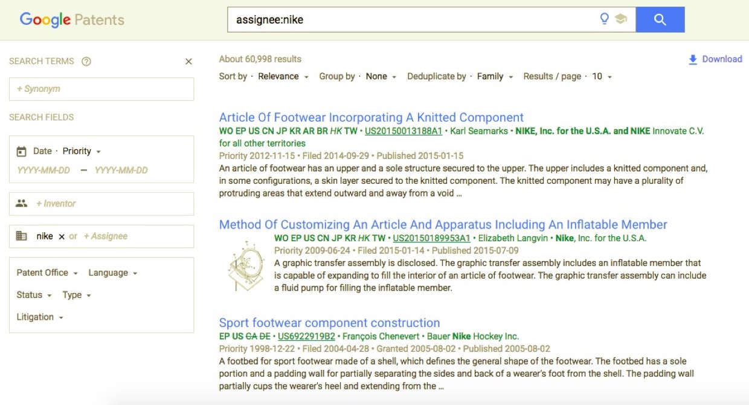The width and height of the screenshot is (749, 405).
Task: Open the Sort by Relevance dropdown
Action: pyautogui.click(x=283, y=77)
